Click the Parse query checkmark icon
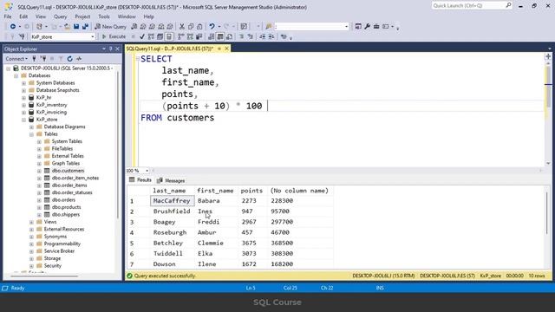555x312 pixels. pyautogui.click(x=142, y=36)
